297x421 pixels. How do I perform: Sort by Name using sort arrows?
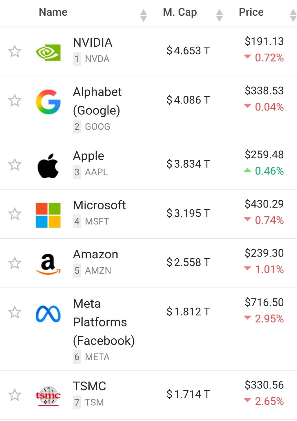coord(143,15)
